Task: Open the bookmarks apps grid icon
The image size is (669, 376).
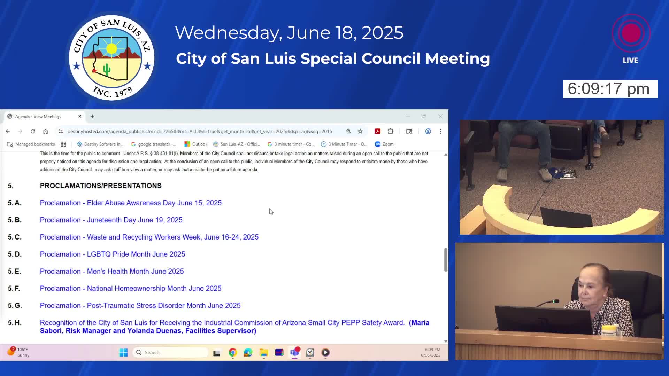Action: pos(63,144)
